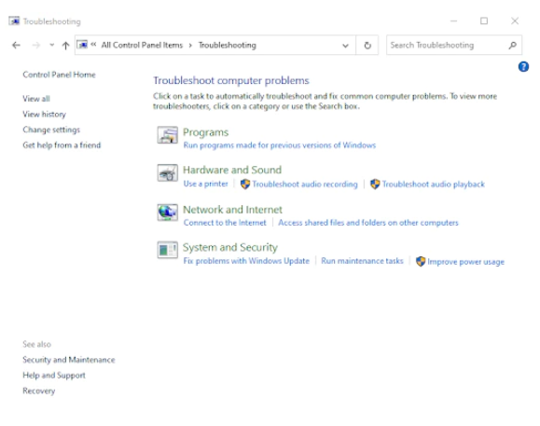The height and width of the screenshot is (426, 540).
Task: Click Troubleshoot audio playback
Action: [x=434, y=184]
